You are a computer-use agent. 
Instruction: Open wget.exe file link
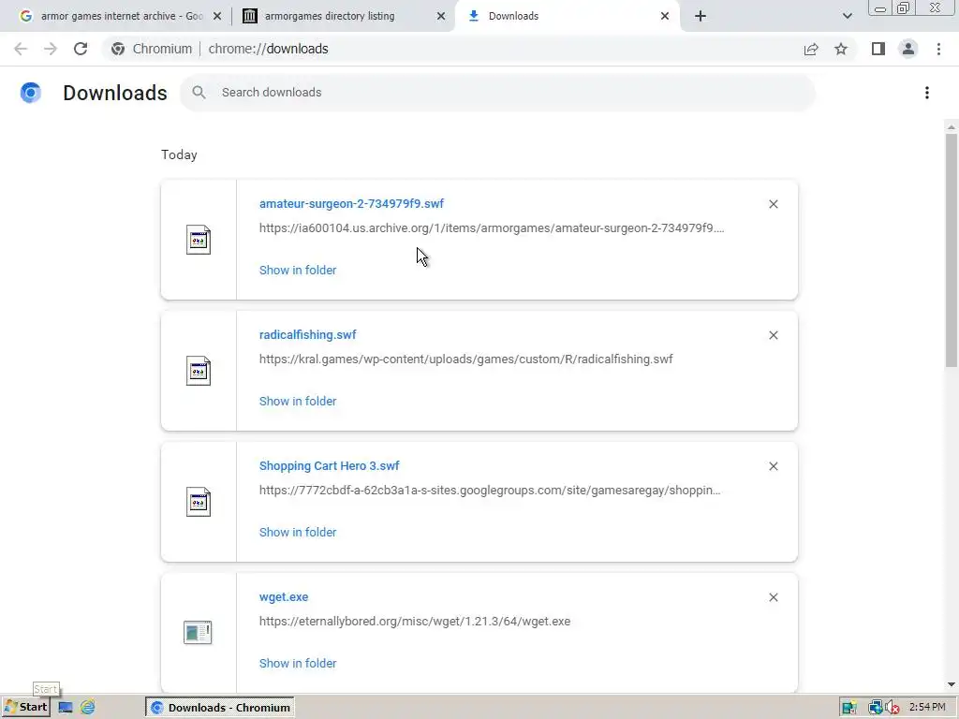coord(284,596)
